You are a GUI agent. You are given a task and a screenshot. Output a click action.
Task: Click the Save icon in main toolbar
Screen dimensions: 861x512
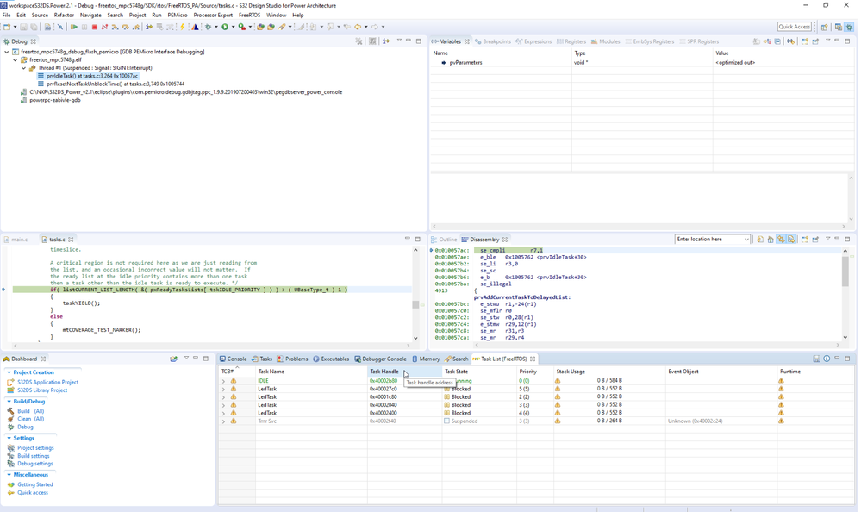tap(24, 27)
